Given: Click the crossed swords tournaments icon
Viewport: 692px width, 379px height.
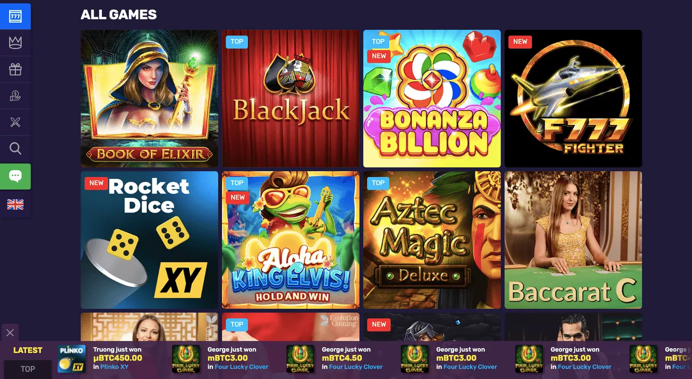Looking at the screenshot, I should pyautogui.click(x=15, y=123).
